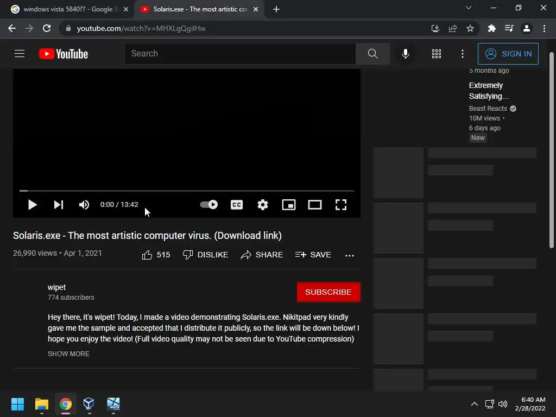Screen dimensions: 556x417
Task: Play the Solaris.exe video
Action: click(x=32, y=205)
